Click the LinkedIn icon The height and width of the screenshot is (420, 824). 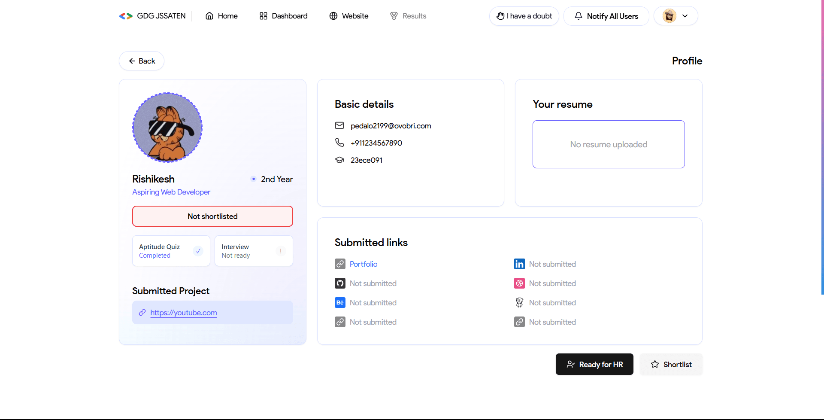pyautogui.click(x=519, y=264)
